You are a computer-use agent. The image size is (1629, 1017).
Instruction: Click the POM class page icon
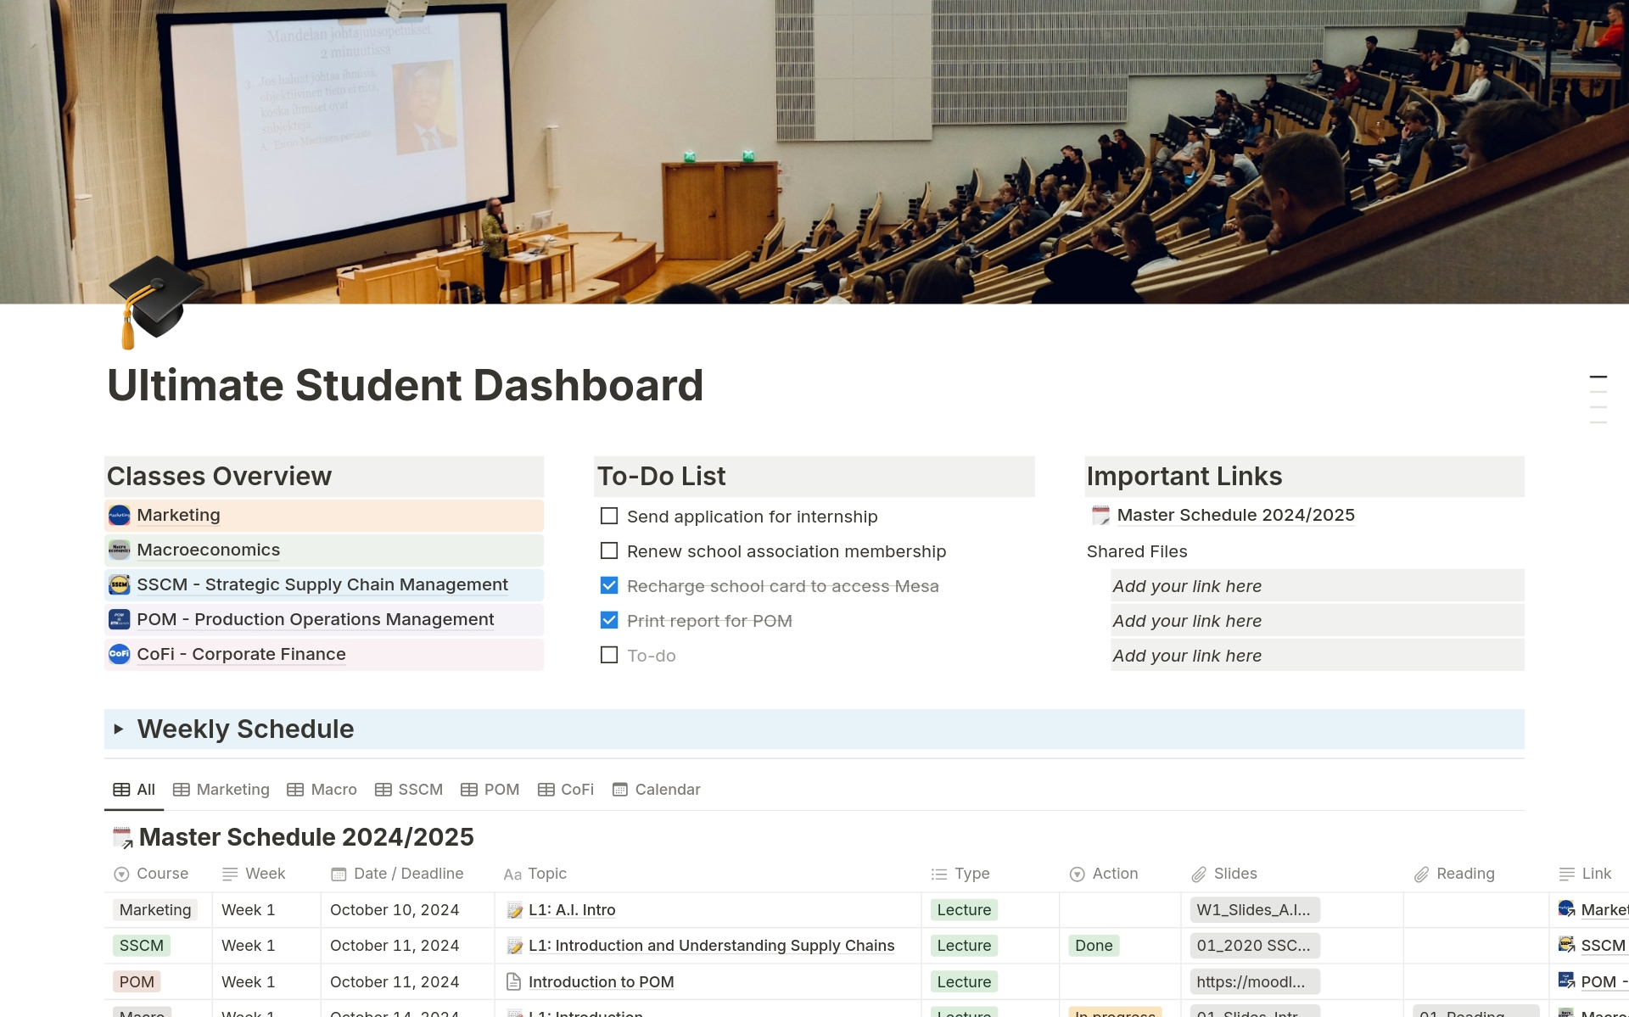pyautogui.click(x=119, y=619)
